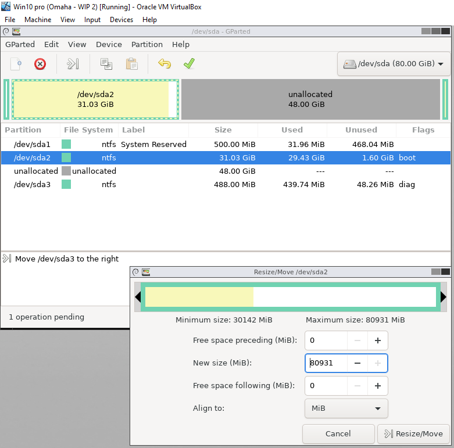Click the Resize/Move confirm button
The height and width of the screenshot is (448, 454).
[x=413, y=433]
